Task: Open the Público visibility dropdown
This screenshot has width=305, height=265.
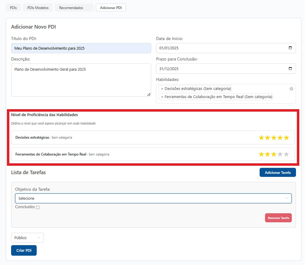Action: pos(27,238)
